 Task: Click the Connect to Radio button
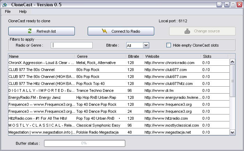tap(121, 31)
